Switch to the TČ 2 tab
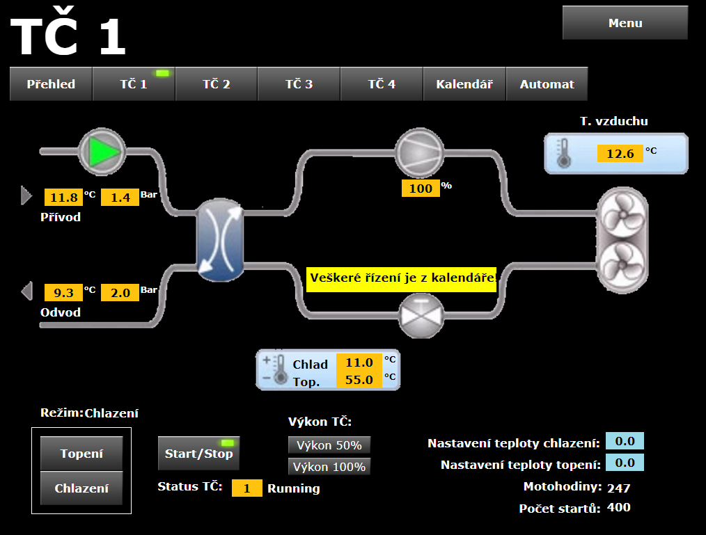The image size is (706, 535). tap(216, 84)
